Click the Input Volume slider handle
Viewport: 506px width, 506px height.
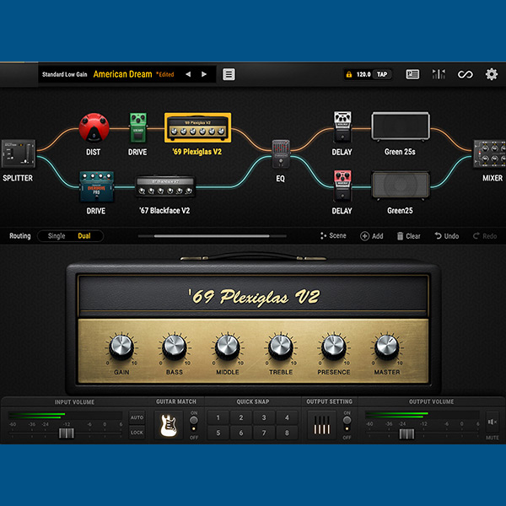[x=66, y=433]
